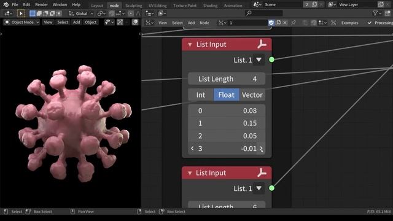Viewport: 393px width, 221px height.
Task: Click the new collection icon in outliner
Action: click(x=387, y=14)
